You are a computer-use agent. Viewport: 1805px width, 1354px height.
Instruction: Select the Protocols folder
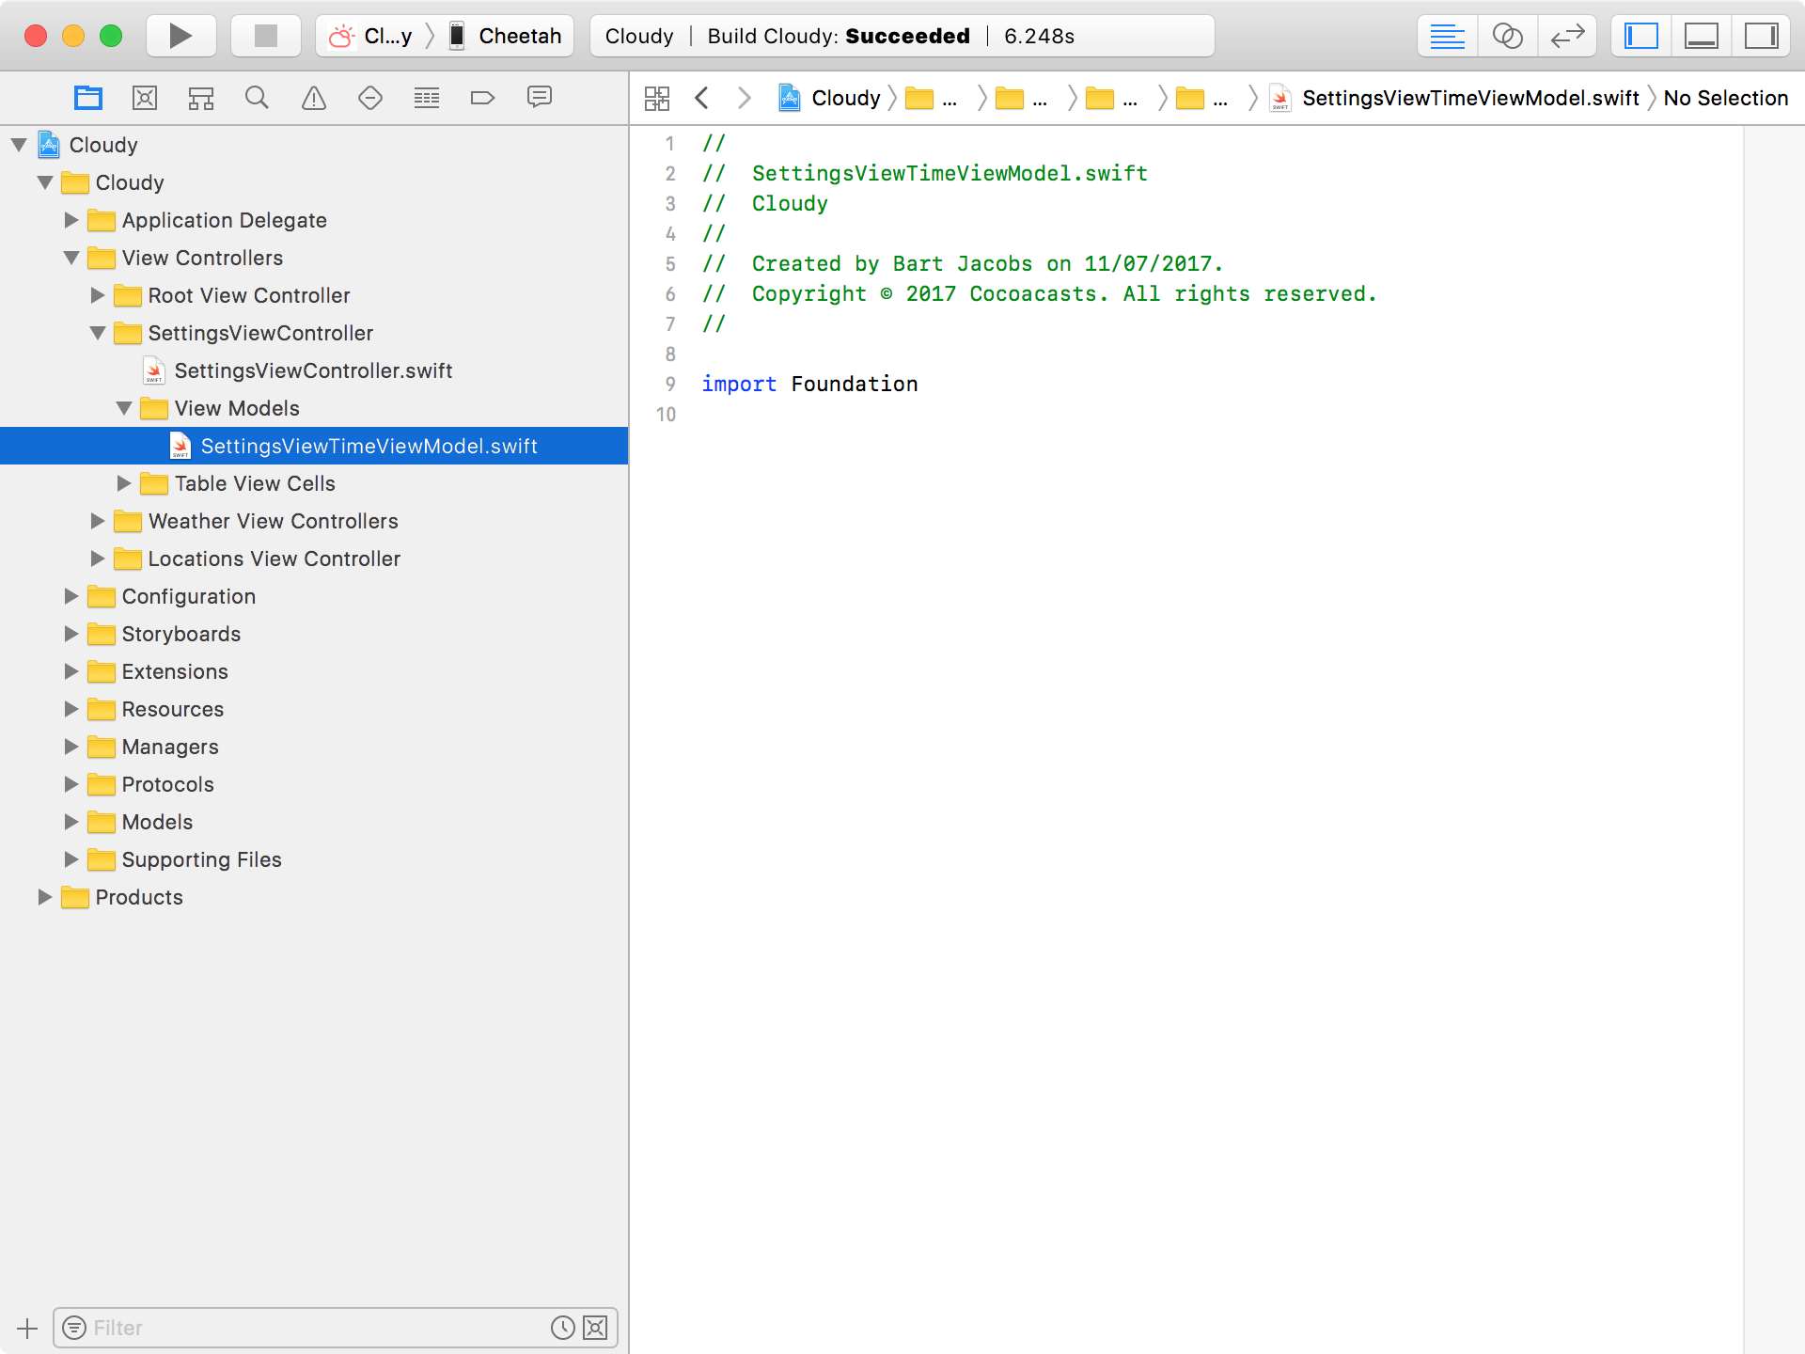click(x=314, y=784)
